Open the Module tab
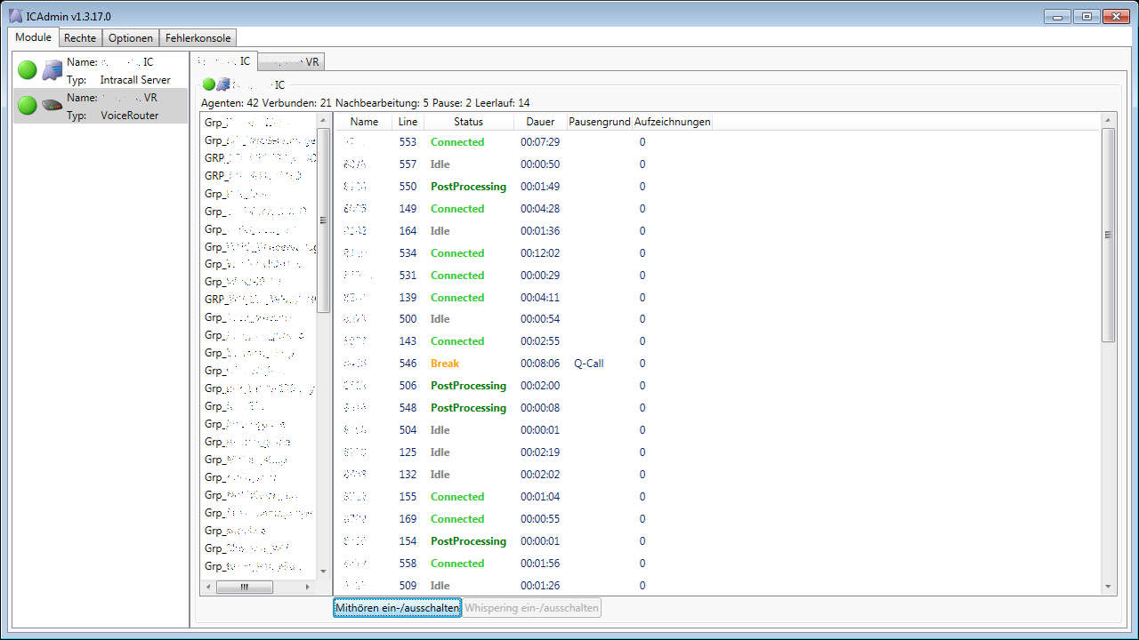Viewport: 1139px width, 640px height. pyautogui.click(x=34, y=37)
